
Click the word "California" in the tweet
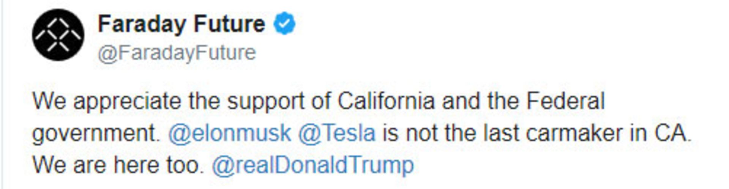[x=386, y=101]
